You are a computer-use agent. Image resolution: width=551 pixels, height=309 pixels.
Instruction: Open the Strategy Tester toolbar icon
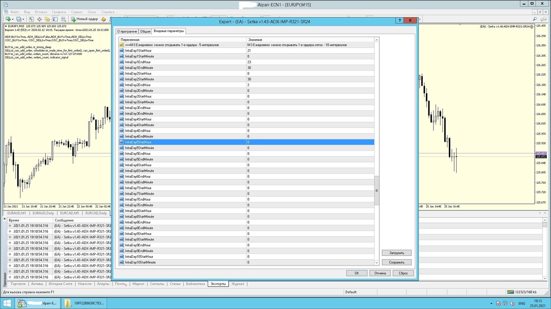click(64, 19)
